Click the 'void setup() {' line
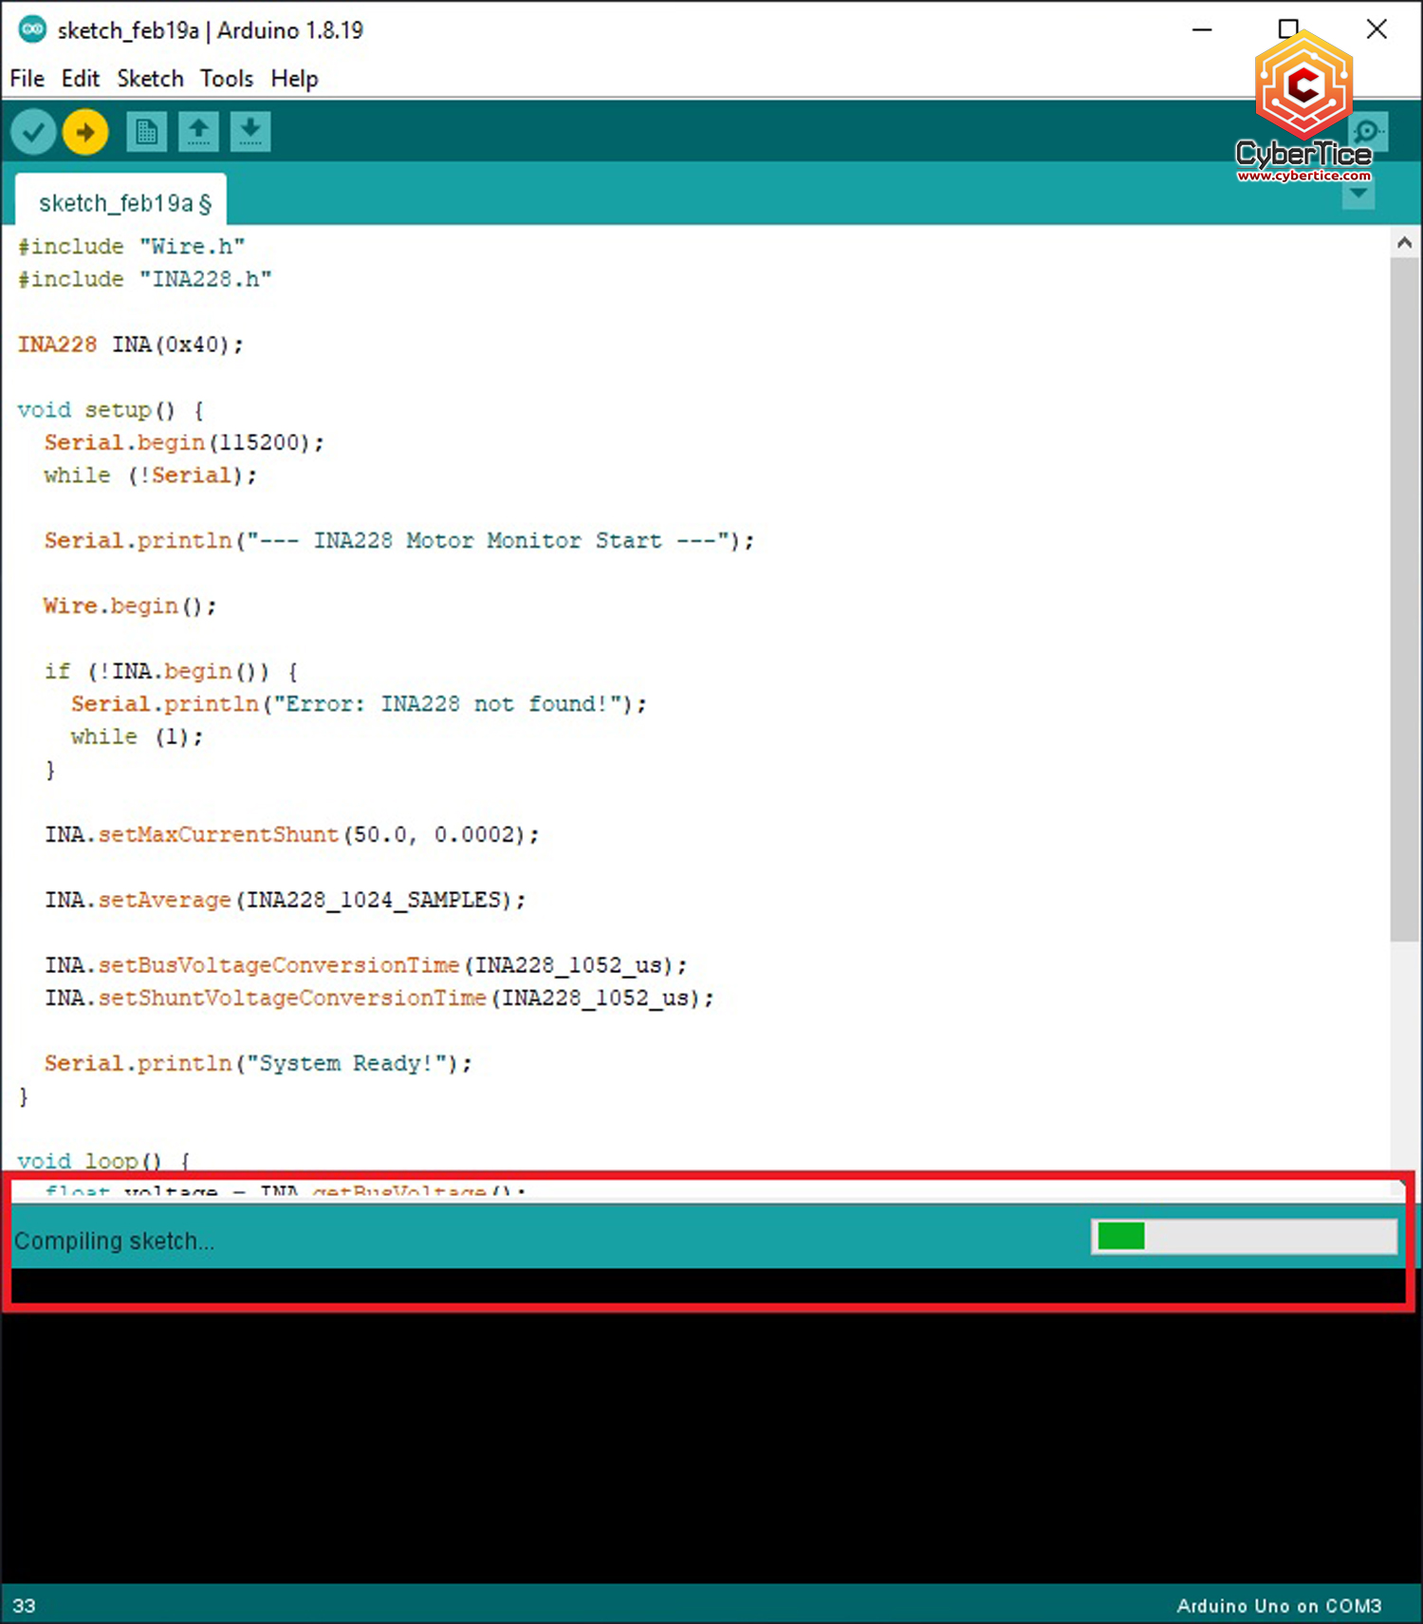 [x=111, y=410]
